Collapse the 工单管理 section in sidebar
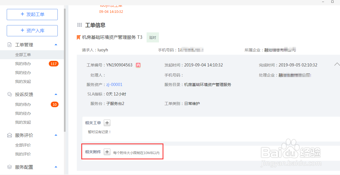340x175 pixels. (x=56, y=45)
